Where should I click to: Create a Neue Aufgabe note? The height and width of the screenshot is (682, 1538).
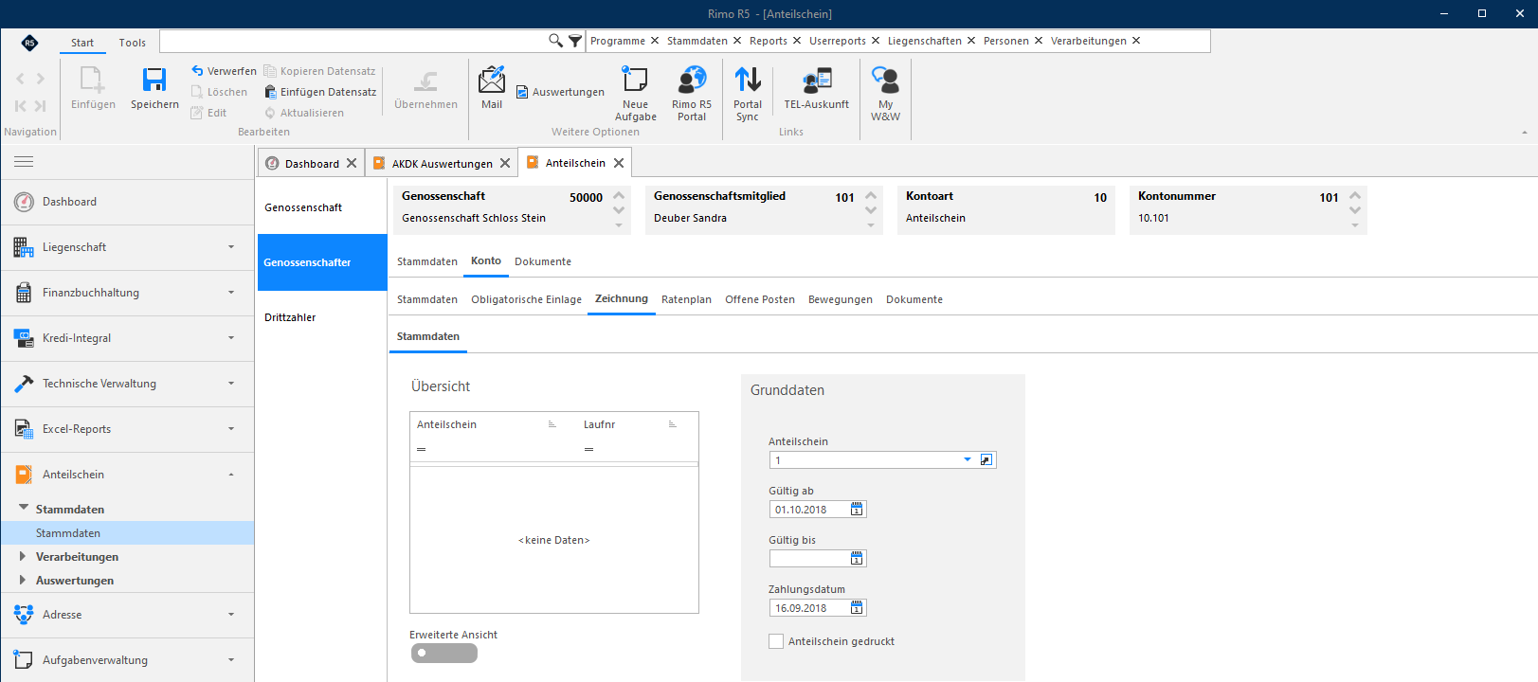click(635, 80)
